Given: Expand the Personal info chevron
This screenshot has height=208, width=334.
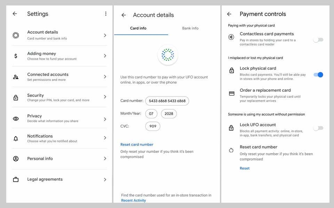Looking at the screenshot, I should tap(105, 159).
